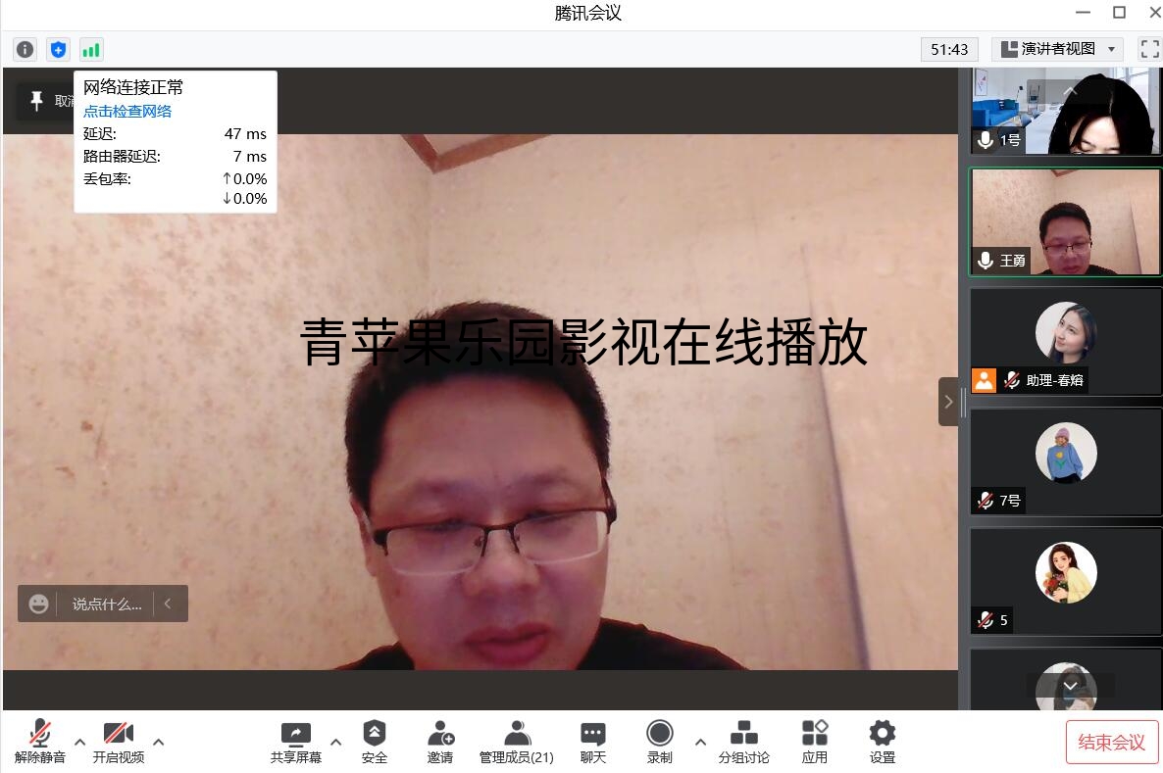Click 点击检查网络 link
This screenshot has width=1163, height=773.
[x=126, y=111]
